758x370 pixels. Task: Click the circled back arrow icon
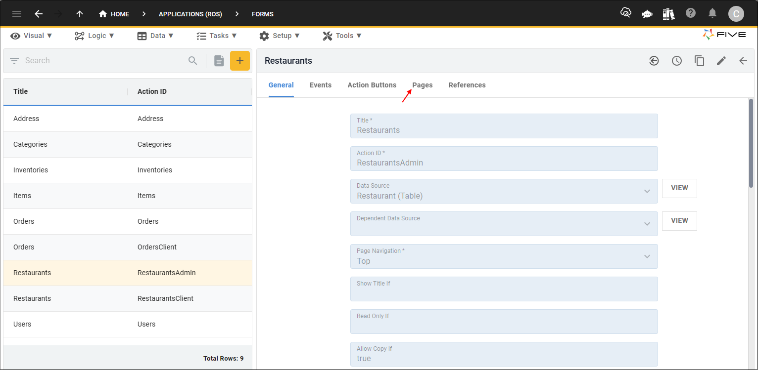click(654, 61)
